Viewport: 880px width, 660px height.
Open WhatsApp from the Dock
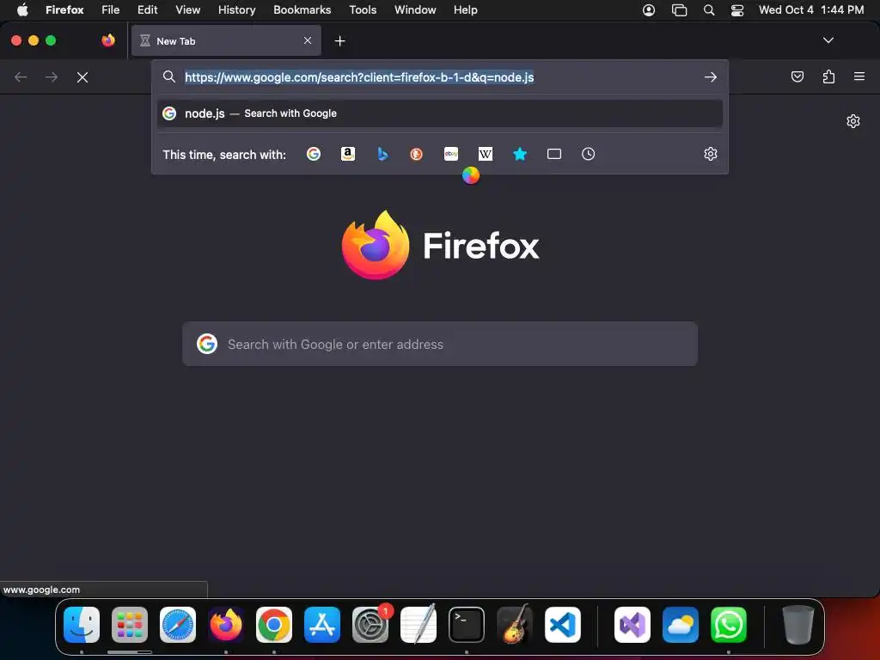(729, 625)
